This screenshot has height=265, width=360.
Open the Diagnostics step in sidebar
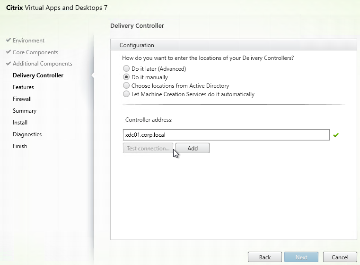[27, 134]
